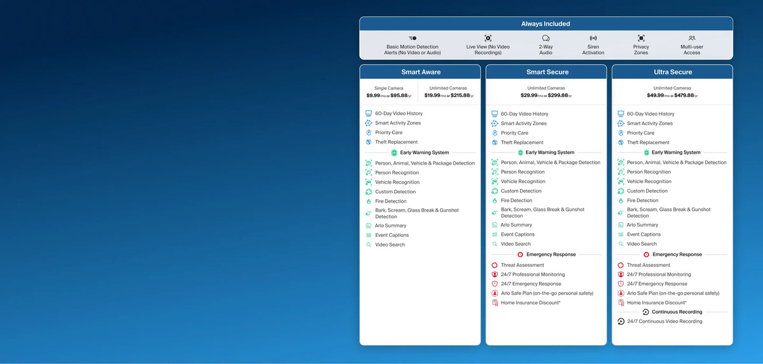Viewport: 763px width, 364px height.
Task: Click Fire Detection flame icon in Smart Aware
Action: click(x=369, y=201)
